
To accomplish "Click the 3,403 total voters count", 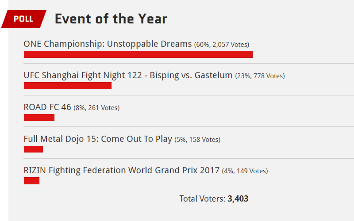I will 238,198.
